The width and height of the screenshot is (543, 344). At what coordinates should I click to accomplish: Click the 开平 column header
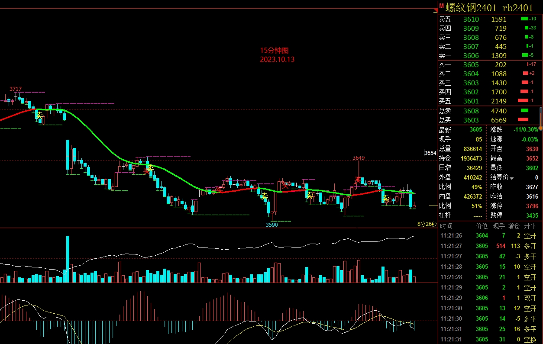(x=530, y=226)
